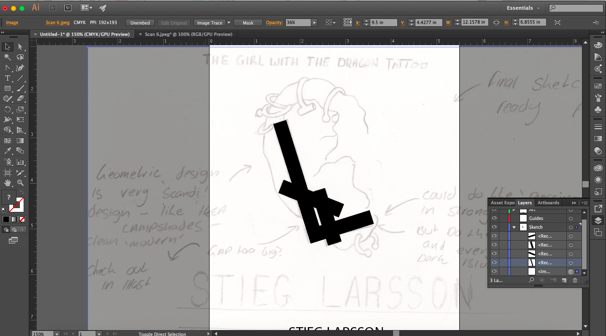Pick the Eyedropper tool
Screen dimensions: 606x336
tap(8, 151)
